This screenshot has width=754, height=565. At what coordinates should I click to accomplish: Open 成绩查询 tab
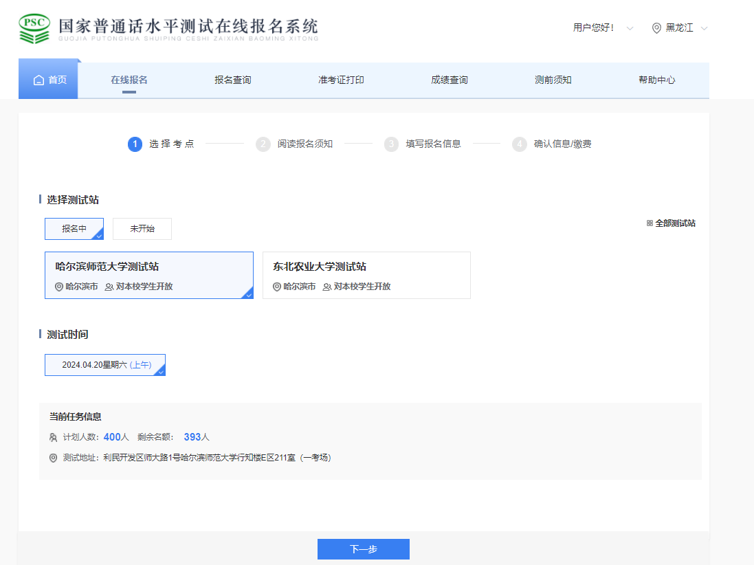pos(450,80)
